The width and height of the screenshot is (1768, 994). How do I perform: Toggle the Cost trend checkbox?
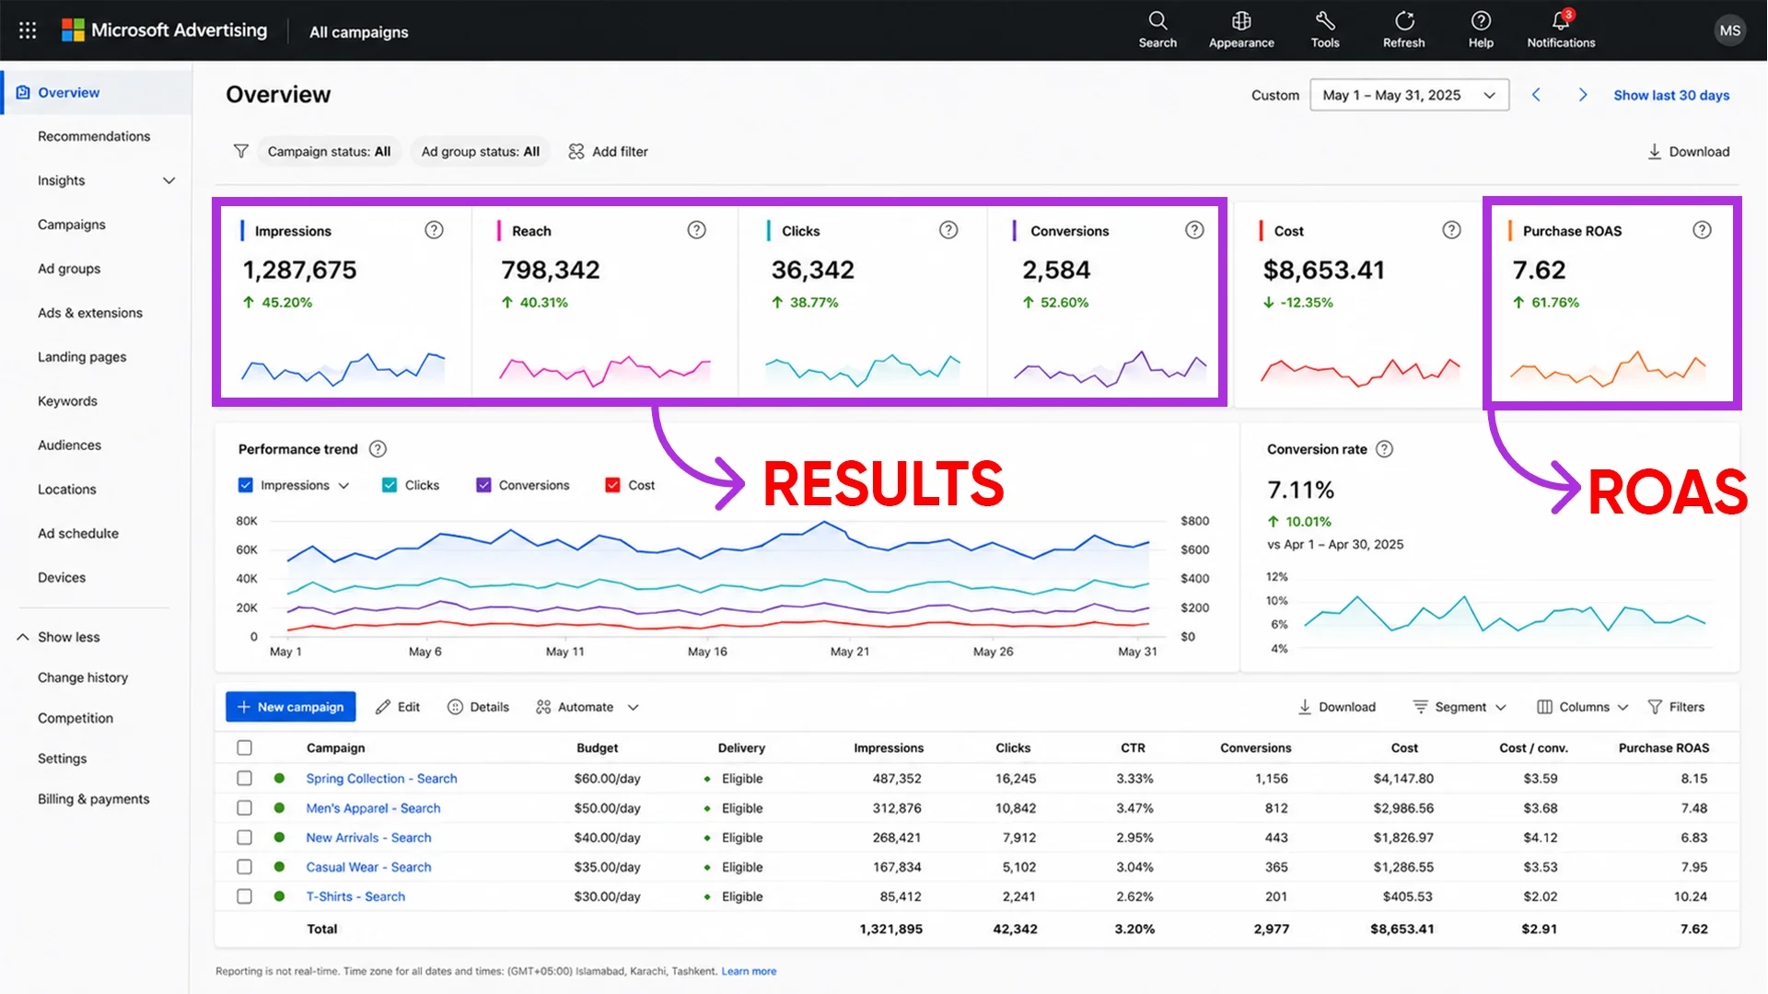pyautogui.click(x=612, y=485)
